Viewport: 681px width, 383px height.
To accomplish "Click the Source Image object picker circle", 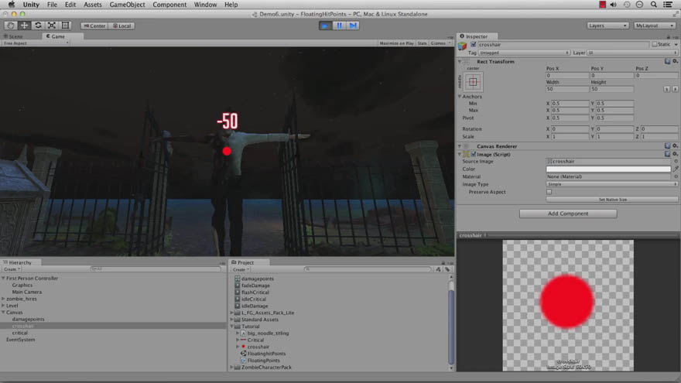I will point(676,162).
